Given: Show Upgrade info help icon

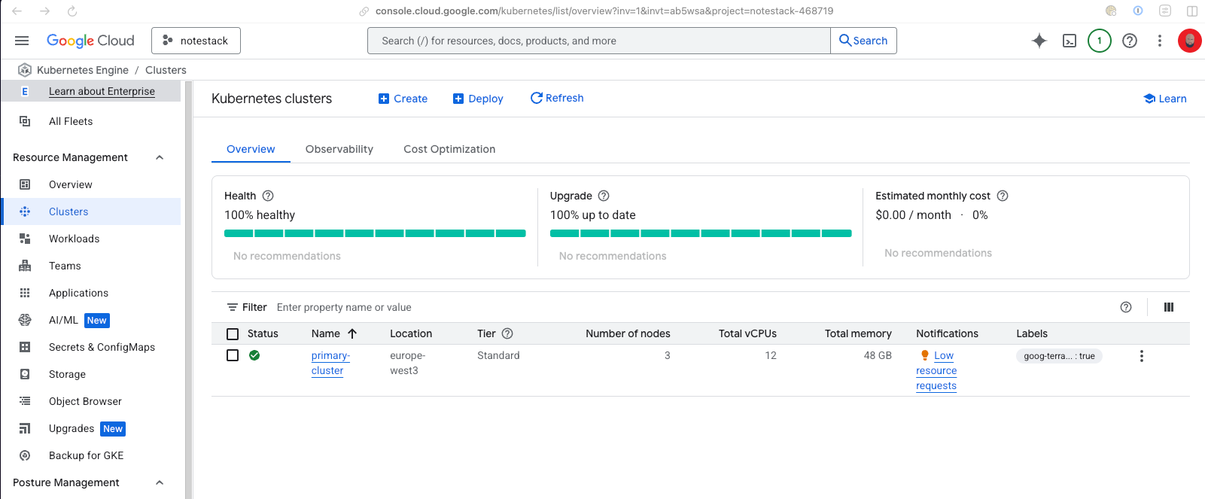Looking at the screenshot, I should pos(604,196).
